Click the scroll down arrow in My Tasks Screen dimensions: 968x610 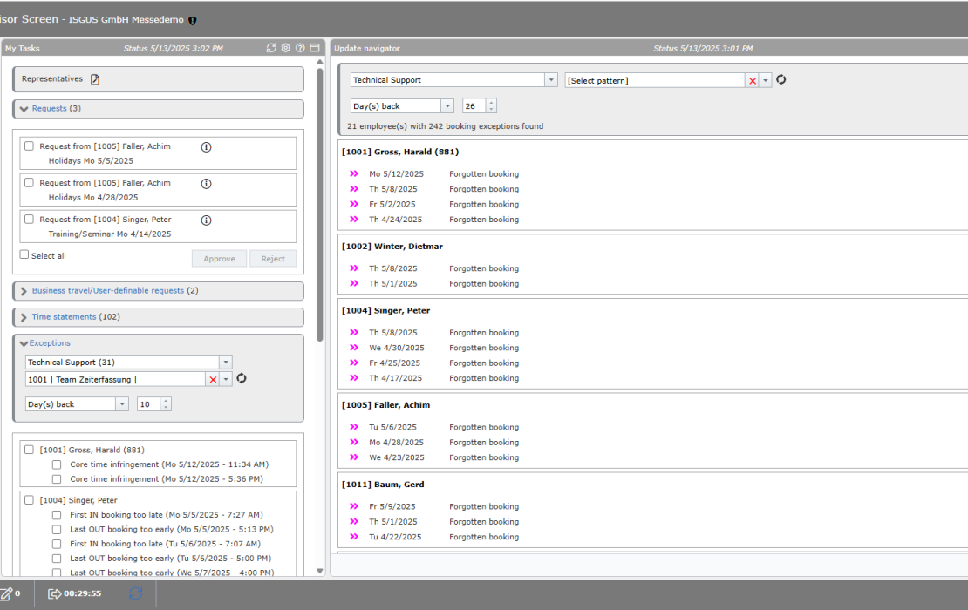[320, 571]
